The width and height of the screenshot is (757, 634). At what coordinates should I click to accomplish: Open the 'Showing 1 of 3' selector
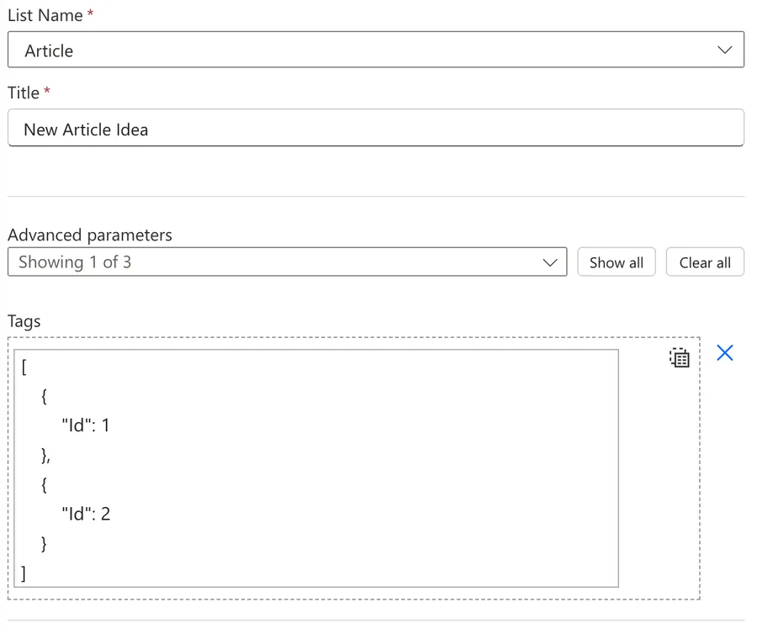tap(288, 262)
